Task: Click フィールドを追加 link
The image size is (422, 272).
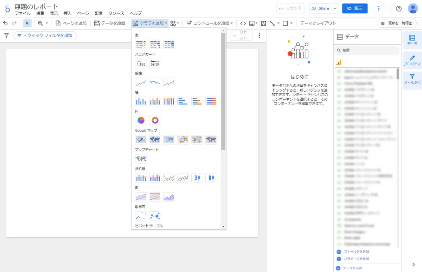Action: tap(356, 252)
